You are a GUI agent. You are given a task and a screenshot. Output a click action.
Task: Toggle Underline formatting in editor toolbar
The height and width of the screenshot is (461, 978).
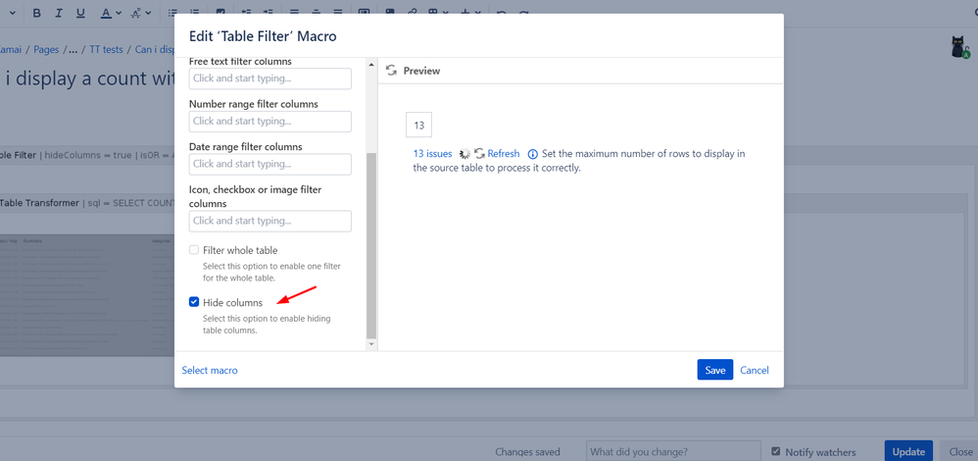coord(80,13)
